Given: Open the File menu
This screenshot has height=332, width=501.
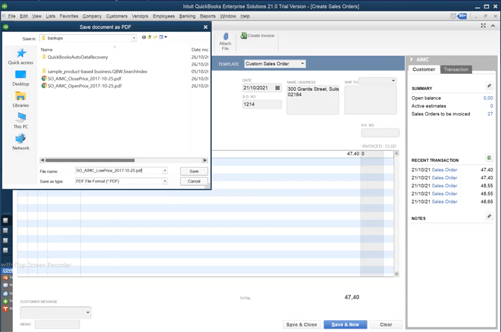Looking at the screenshot, I should coord(11,16).
